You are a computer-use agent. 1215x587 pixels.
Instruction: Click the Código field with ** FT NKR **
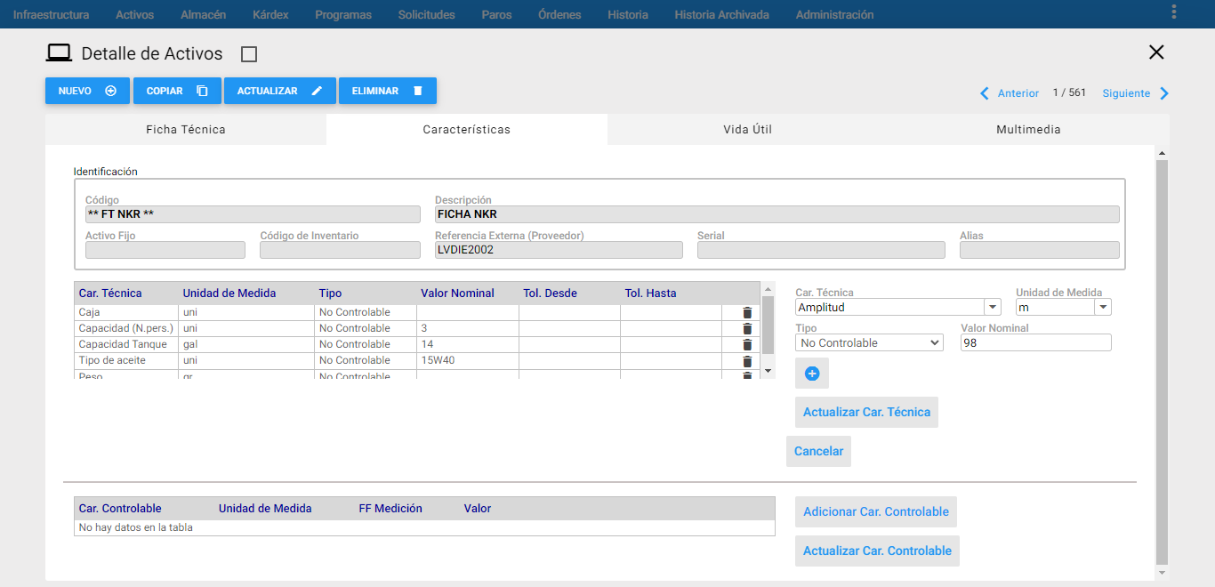click(253, 214)
